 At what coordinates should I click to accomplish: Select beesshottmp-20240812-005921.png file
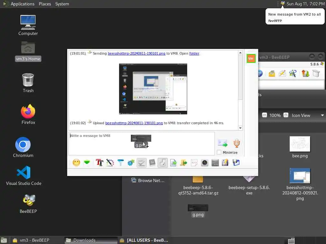click(300, 184)
